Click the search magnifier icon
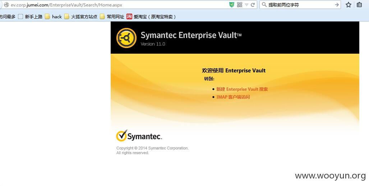The image size is (369, 186). point(264,5)
